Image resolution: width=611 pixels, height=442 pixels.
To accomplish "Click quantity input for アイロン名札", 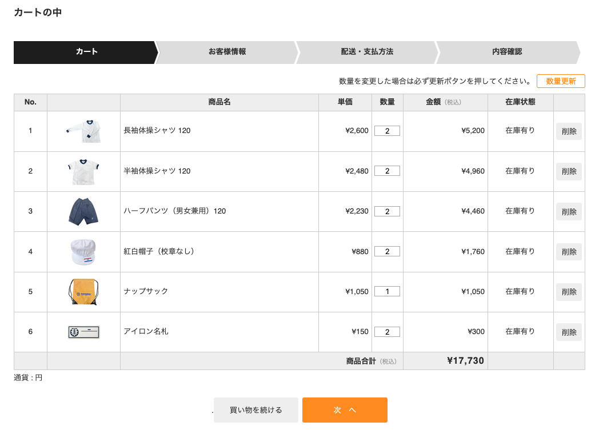I will pos(387,332).
